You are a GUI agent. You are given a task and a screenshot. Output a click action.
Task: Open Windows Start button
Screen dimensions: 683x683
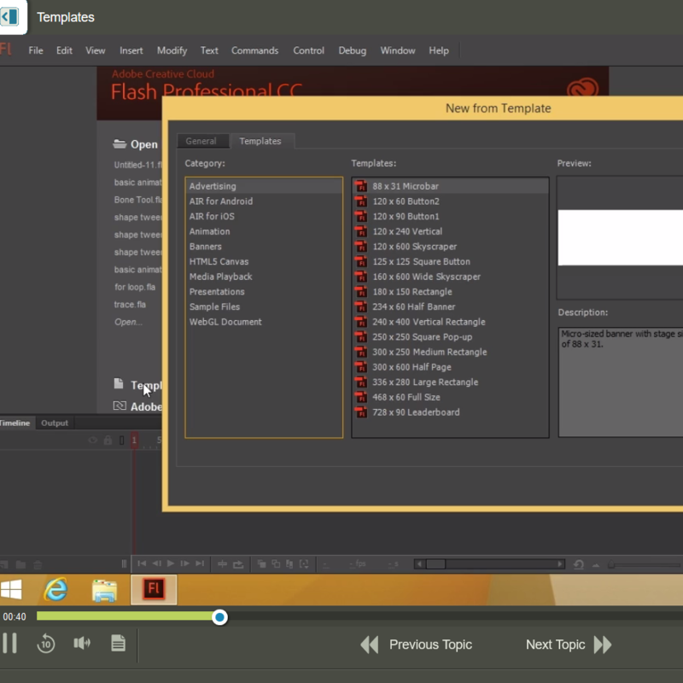coord(11,589)
